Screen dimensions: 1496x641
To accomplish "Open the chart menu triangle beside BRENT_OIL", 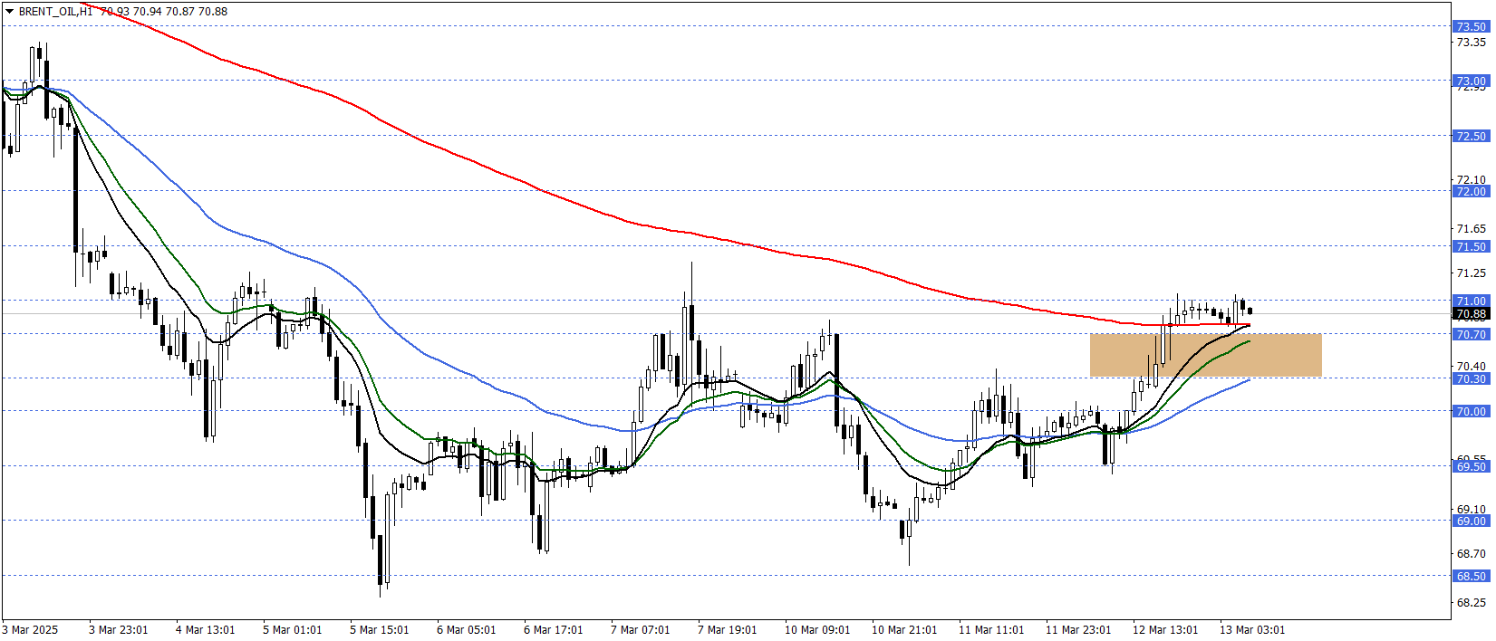I will pos(10,12).
